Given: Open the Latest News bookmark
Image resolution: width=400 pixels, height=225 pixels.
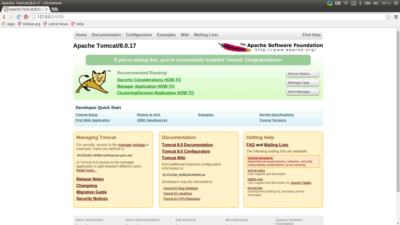Looking at the screenshot, I should coord(55,24).
